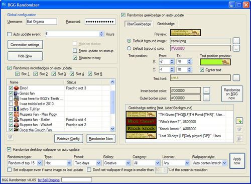Select the Who's there badge thumbnail
The width and height of the screenshot is (251, 184).
pyautogui.click(x=141, y=122)
